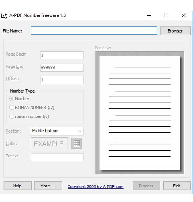Image resolution: width=193 pixels, height=202 pixels.
Task: Click the Page Begin label
Action: pos(16,54)
